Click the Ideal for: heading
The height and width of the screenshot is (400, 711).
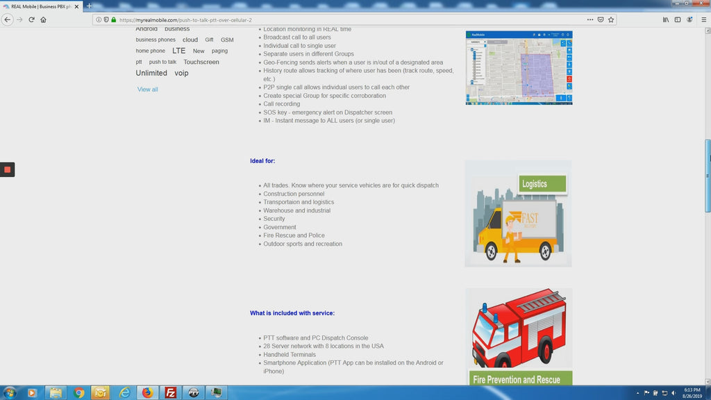coord(262,161)
